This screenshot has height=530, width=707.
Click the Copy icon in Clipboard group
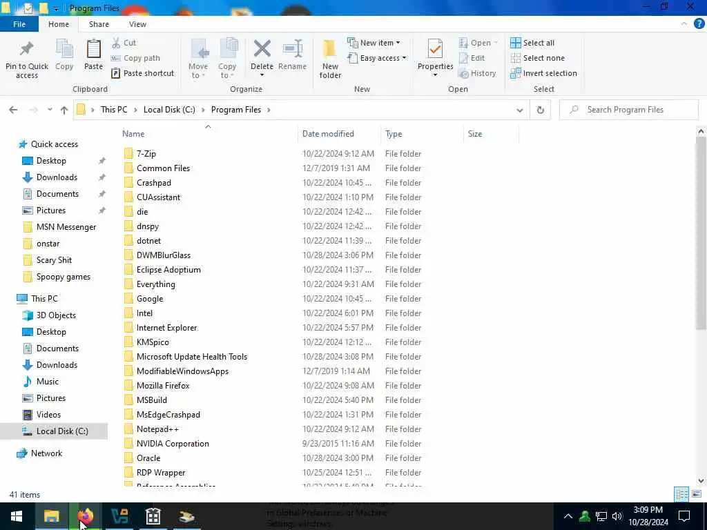tap(64, 55)
